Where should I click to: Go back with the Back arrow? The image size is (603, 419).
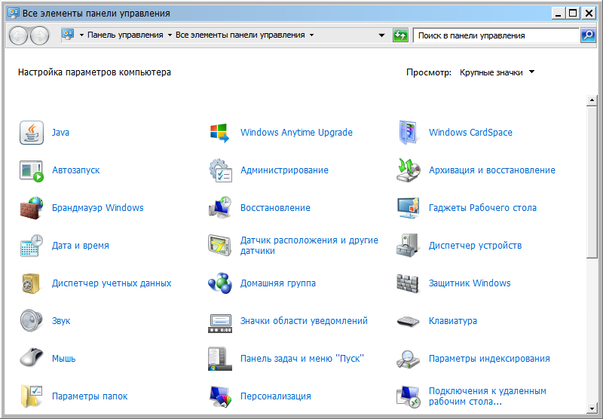click(x=18, y=35)
